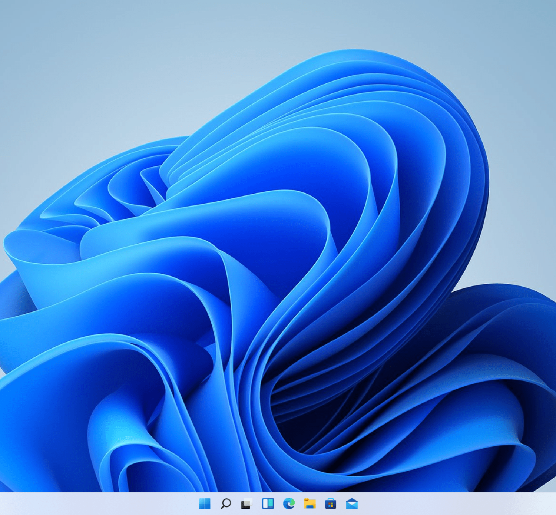
Task: Launch the Microsoft Store app
Action: [x=331, y=504]
